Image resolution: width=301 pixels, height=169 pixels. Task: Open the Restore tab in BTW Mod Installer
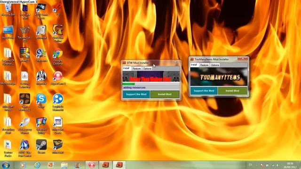[136, 69]
